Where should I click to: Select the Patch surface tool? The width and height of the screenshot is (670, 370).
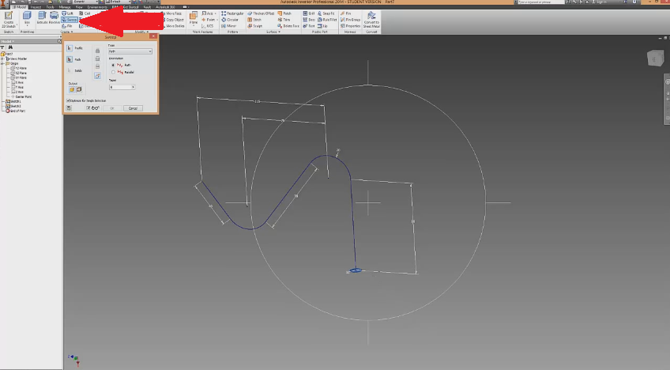(284, 13)
